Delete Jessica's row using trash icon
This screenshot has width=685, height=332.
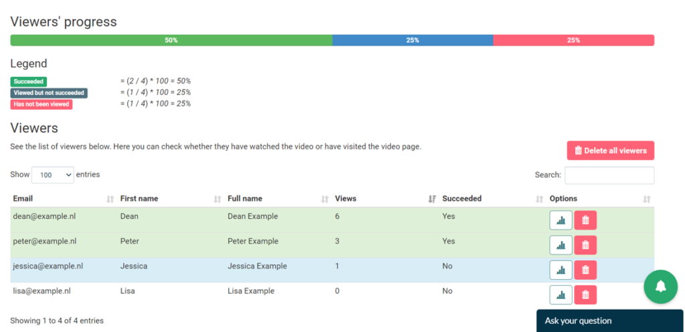point(585,270)
